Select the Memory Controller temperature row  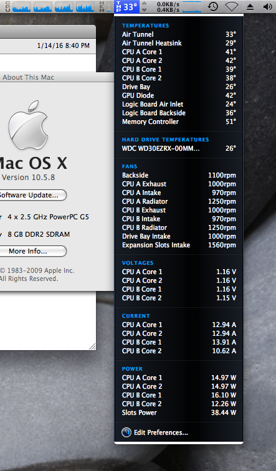pyautogui.click(x=179, y=121)
